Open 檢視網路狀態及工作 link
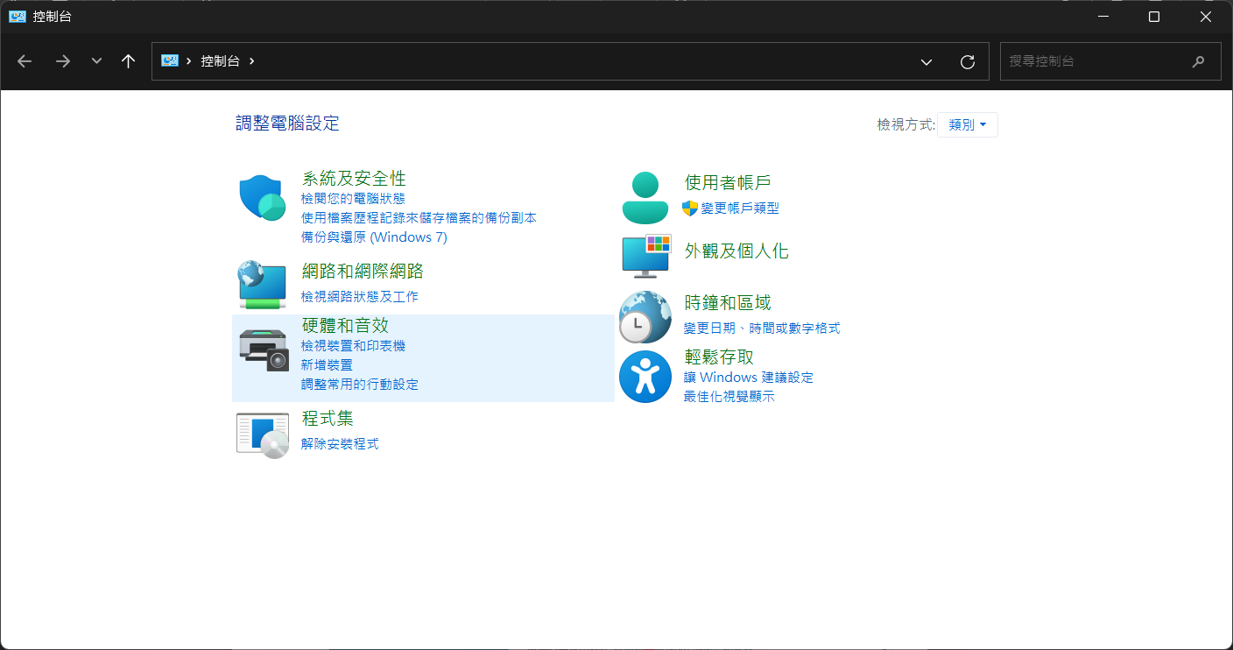This screenshot has height=650, width=1233. pyautogui.click(x=360, y=297)
